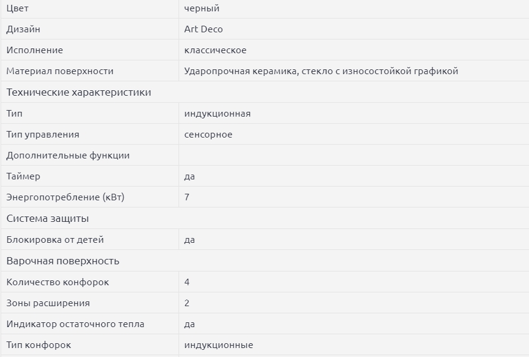The width and height of the screenshot is (529, 357).
Task: Select the 'Art Deco' design value
Action: coord(204,29)
